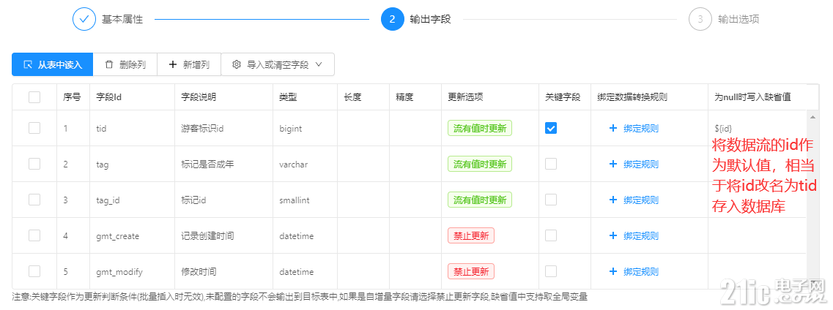Change 禁止更新 tag in gmt_create row
Viewport: 833px width, 310px height.
point(471,235)
